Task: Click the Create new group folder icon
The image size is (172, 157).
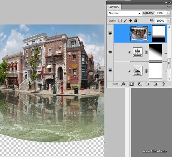Action: [147, 84]
